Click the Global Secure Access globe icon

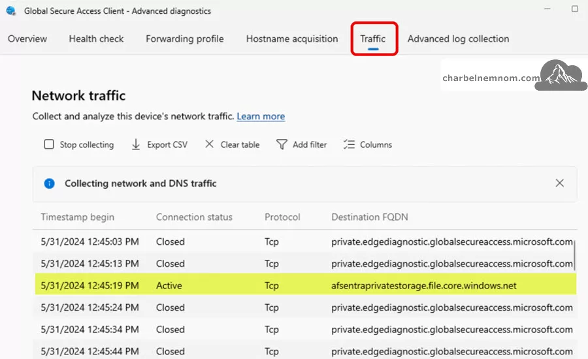pyautogui.click(x=11, y=10)
